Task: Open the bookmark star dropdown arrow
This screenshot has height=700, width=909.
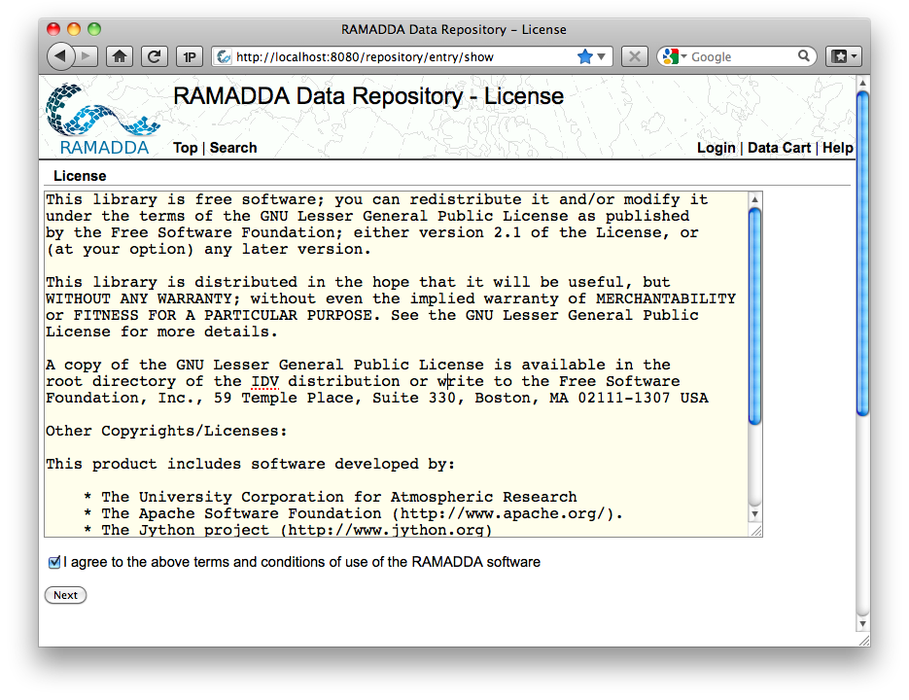Action: [x=601, y=56]
